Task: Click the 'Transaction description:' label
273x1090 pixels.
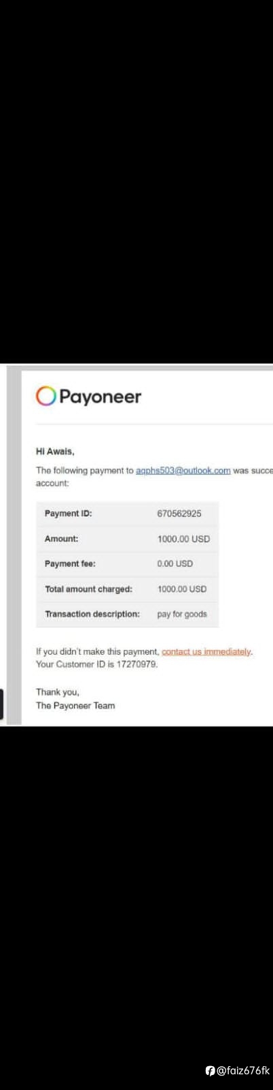Action: pos(92,614)
